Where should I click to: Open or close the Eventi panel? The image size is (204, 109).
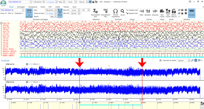pos(168,13)
